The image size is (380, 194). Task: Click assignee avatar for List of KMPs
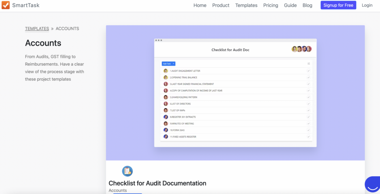tap(166, 110)
